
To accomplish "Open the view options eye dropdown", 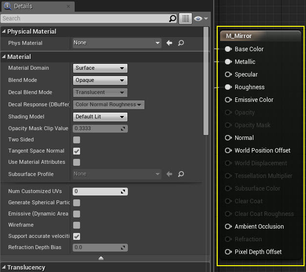I will click(x=200, y=19).
